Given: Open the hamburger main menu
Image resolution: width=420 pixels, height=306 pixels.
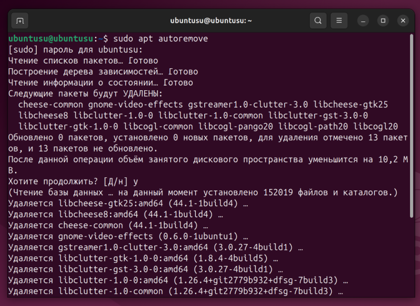Looking at the screenshot, I should tap(339, 20).
